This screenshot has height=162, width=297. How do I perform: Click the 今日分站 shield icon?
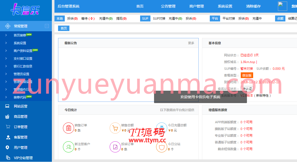pos(162,147)
